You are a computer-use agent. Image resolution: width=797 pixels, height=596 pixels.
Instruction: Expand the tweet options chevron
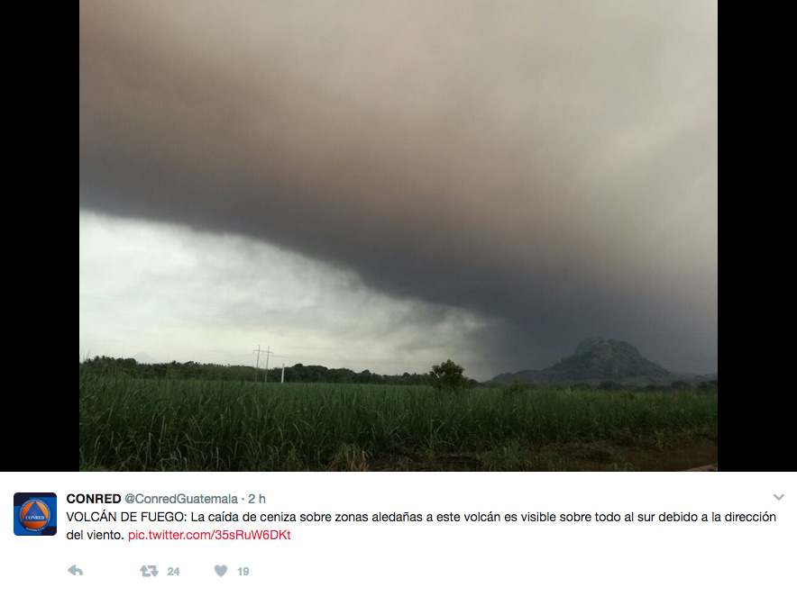778,498
